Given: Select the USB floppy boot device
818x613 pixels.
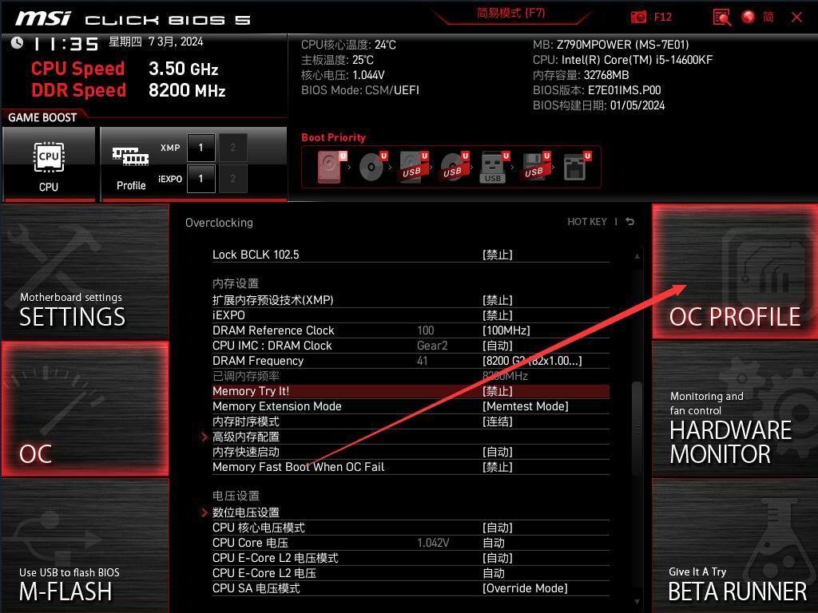Looking at the screenshot, I should (x=534, y=167).
